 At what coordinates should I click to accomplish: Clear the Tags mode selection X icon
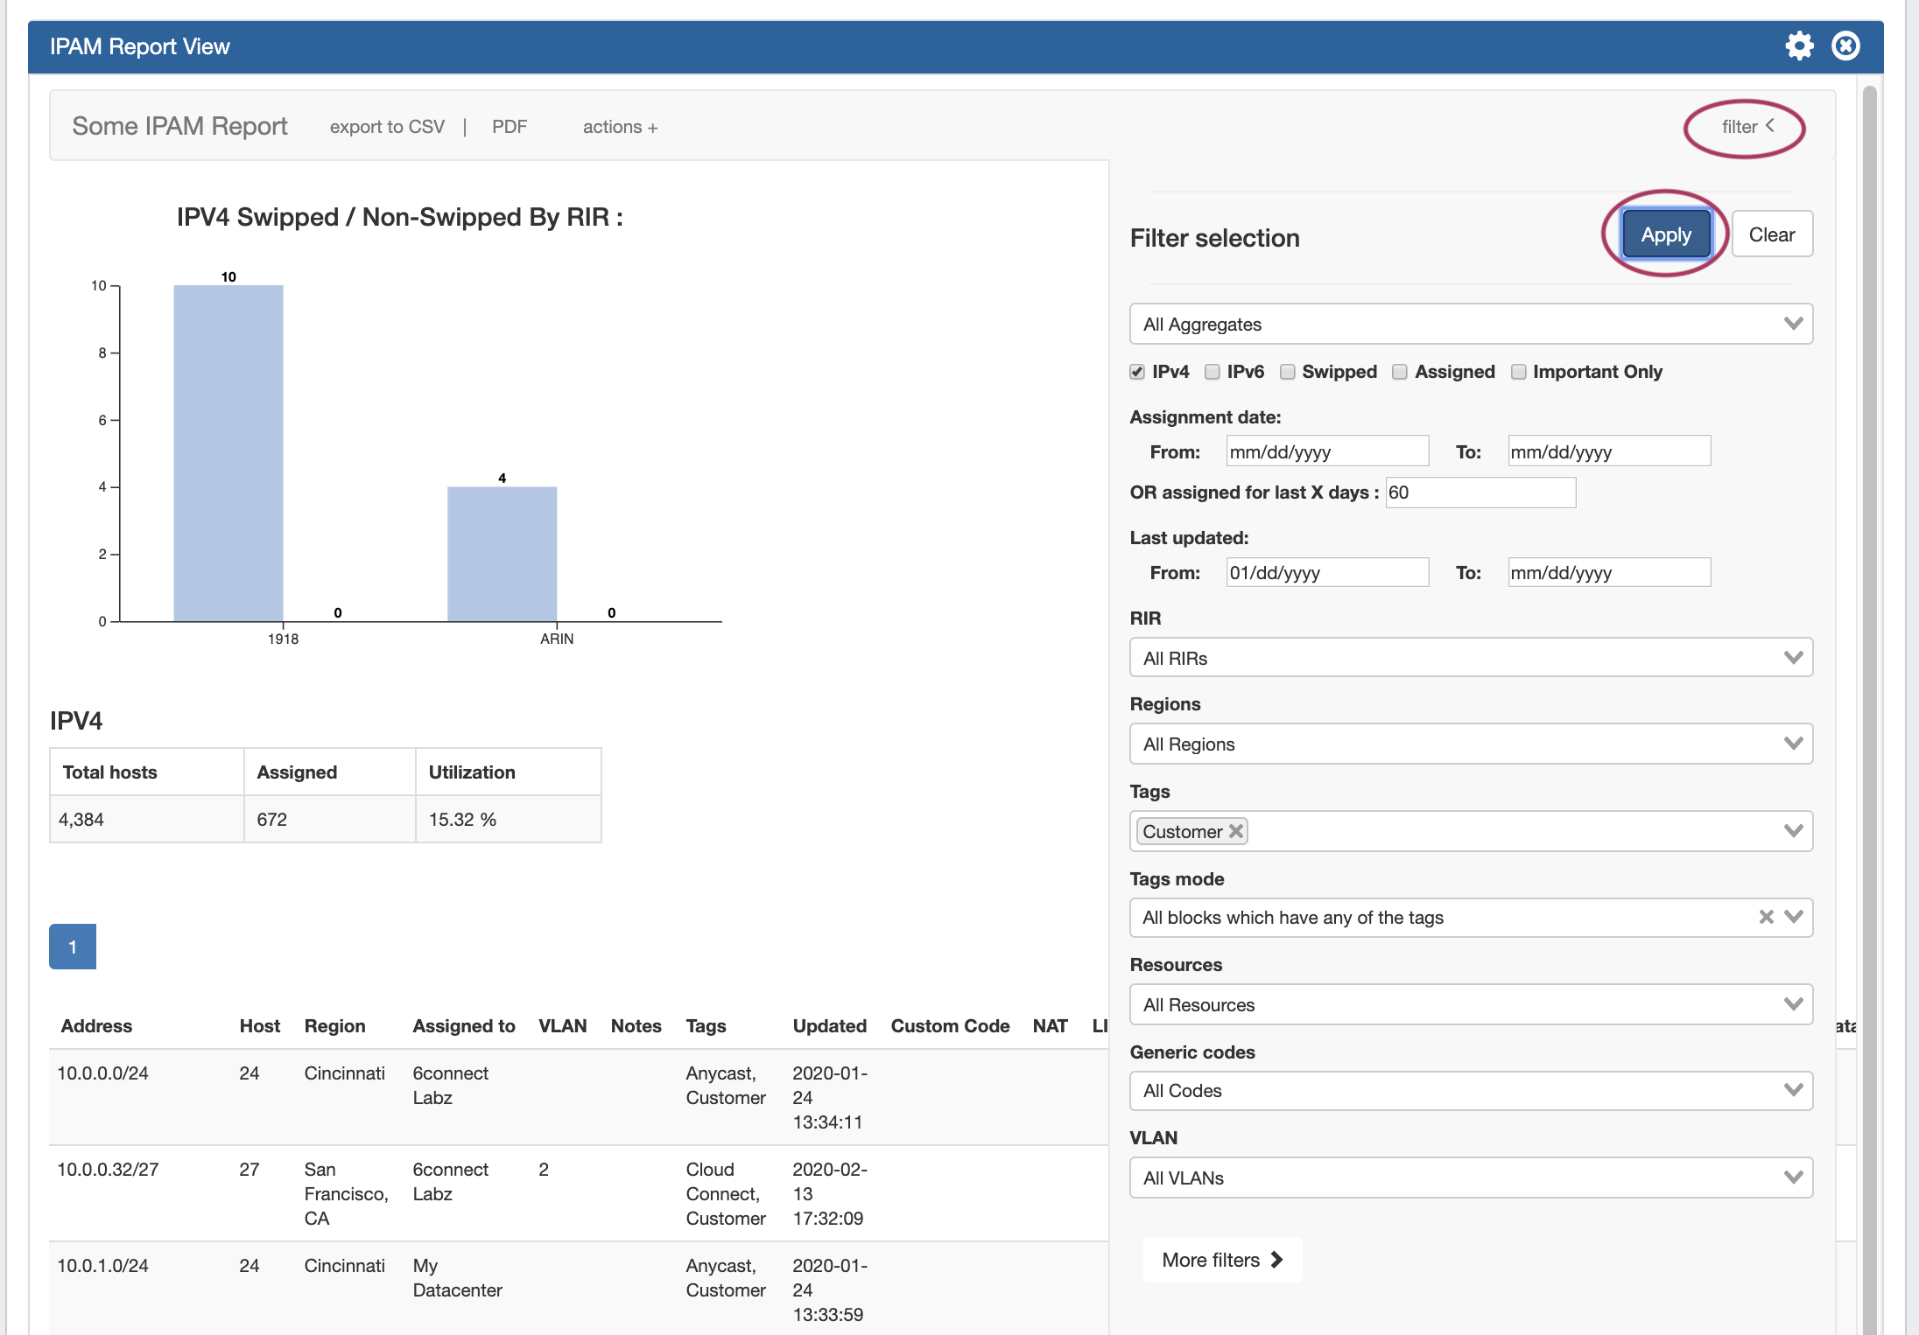click(x=1766, y=917)
